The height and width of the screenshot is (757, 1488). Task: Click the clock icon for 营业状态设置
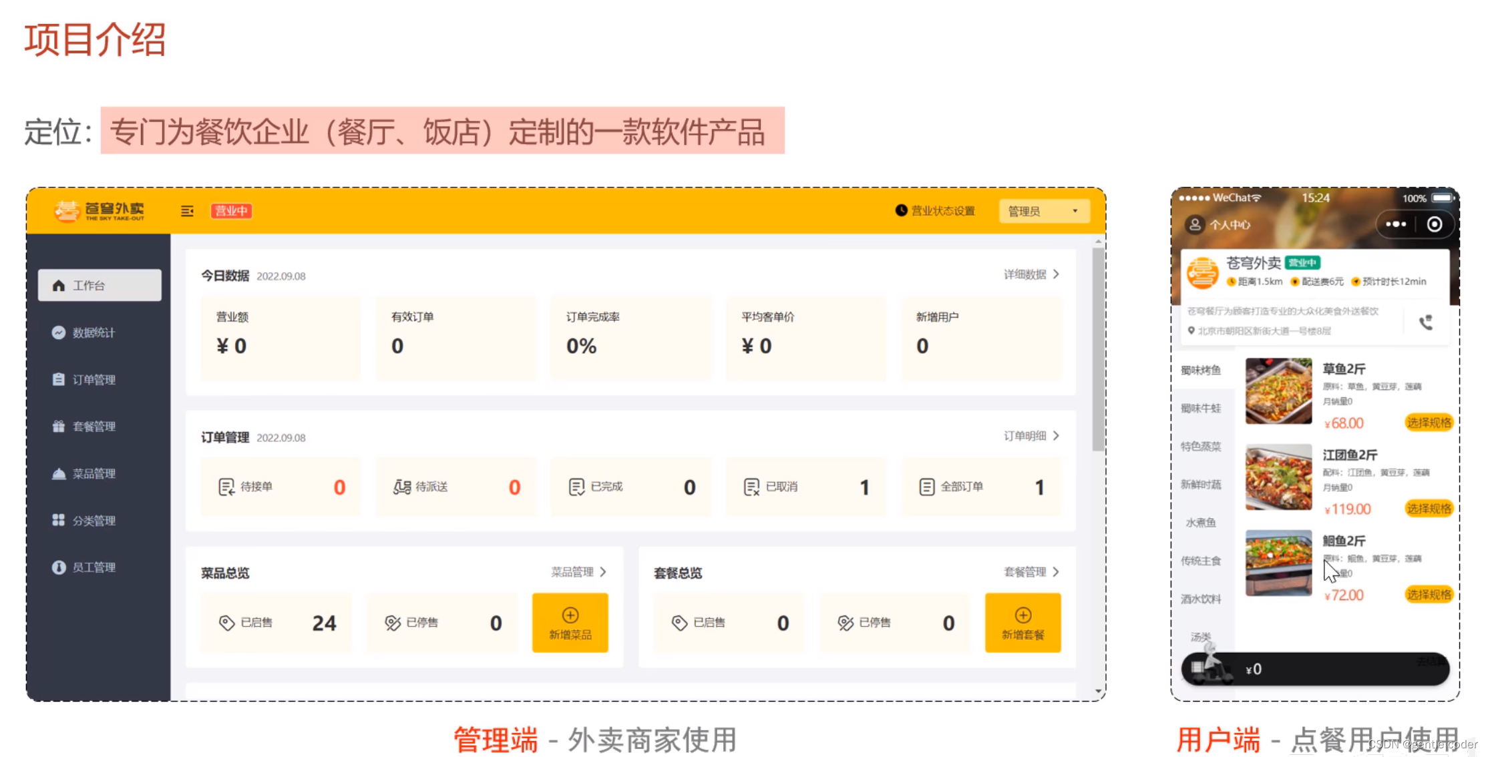901,210
